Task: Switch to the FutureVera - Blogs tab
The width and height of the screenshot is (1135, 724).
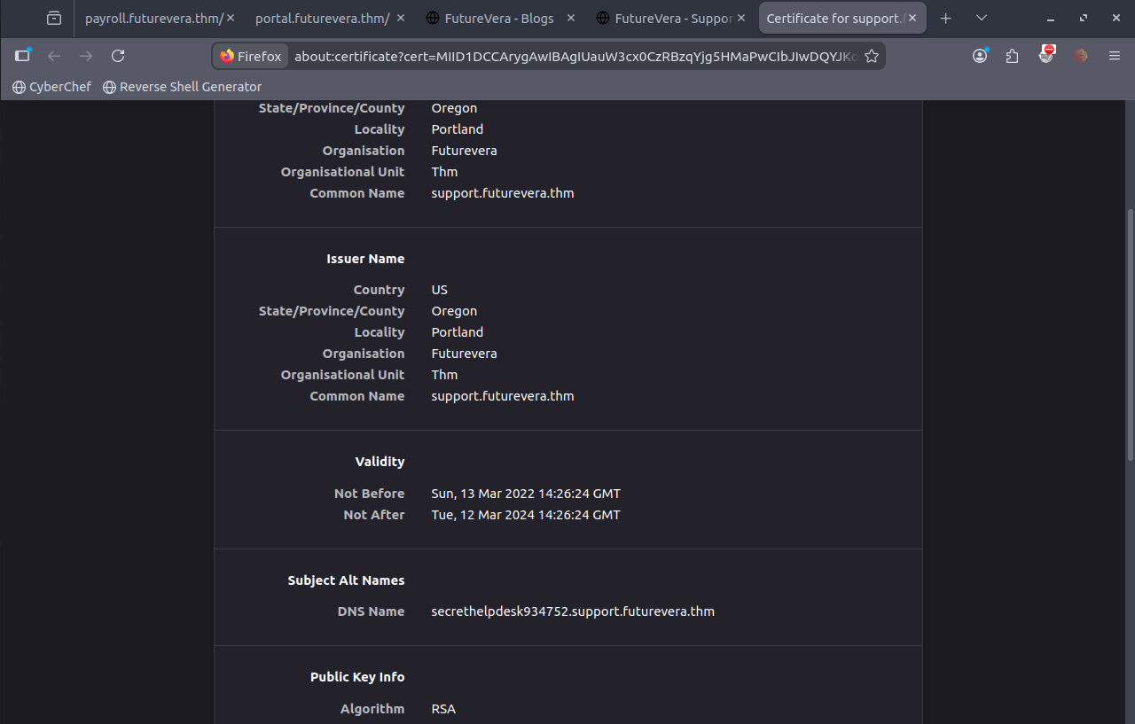Action: [x=497, y=18]
